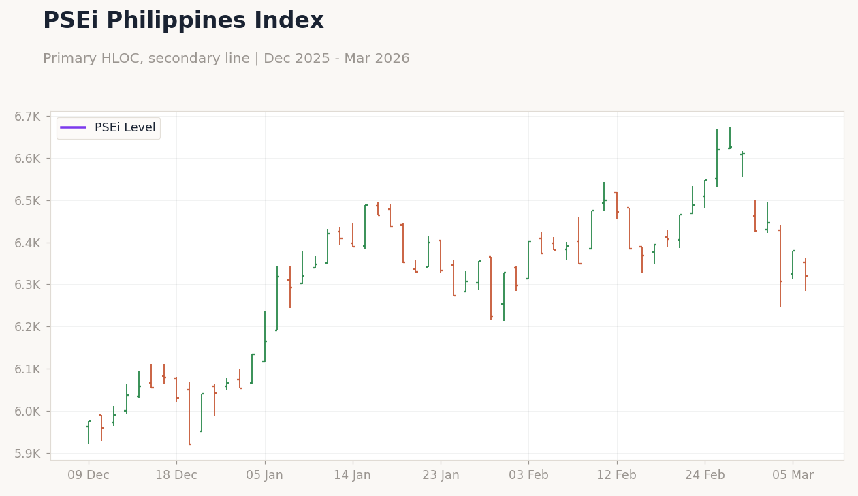Select the red HLOC bar above 23 Jan
Viewport: 858px width, 496px height.
[441, 256]
